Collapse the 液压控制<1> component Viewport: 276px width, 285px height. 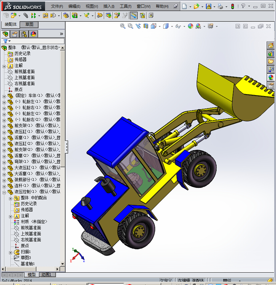coord(4,193)
